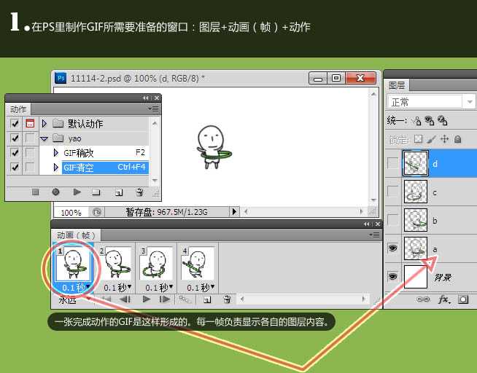Lock all padlock icon
The image size is (477, 373).
coord(457,139)
